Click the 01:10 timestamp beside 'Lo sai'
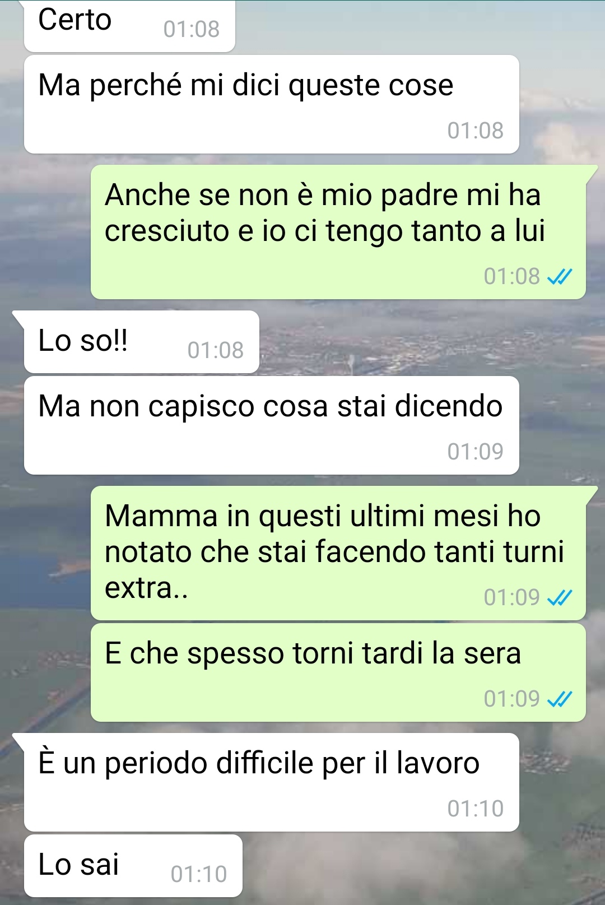605x905 pixels. tap(199, 874)
